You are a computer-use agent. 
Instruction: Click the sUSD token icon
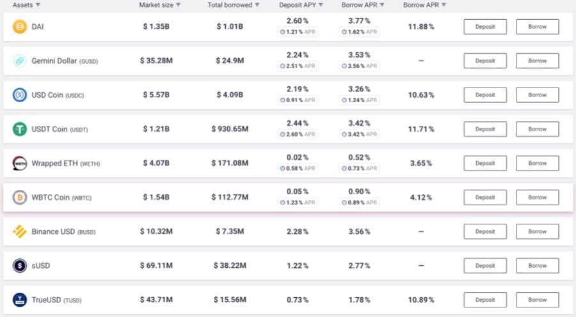point(20,265)
